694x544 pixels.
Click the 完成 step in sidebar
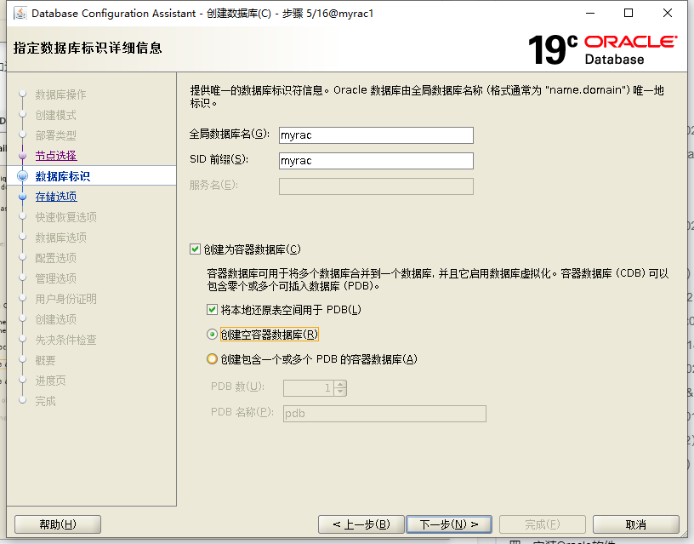tap(46, 401)
